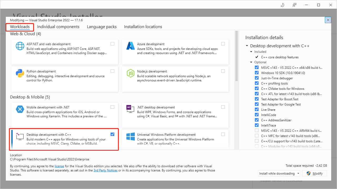
Task: Uncheck Live Share component
Action: pyautogui.click(x=257, y=109)
